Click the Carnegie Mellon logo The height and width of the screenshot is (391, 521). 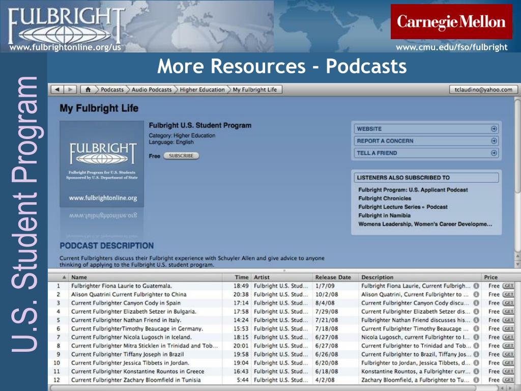pyautogui.click(x=451, y=21)
